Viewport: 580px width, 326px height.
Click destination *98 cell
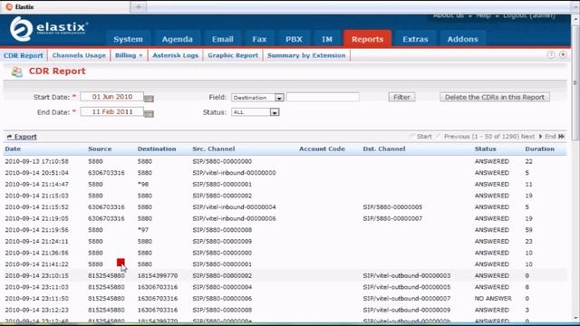143,184
